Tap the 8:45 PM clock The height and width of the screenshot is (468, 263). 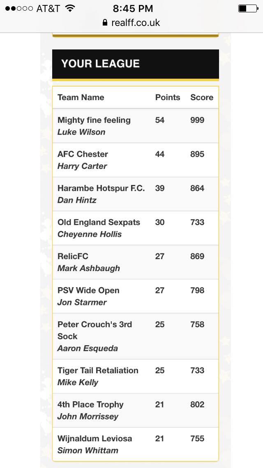point(133,8)
